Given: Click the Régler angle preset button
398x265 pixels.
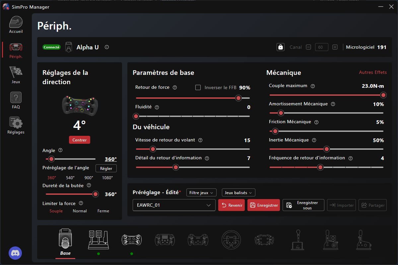Looking at the screenshot, I should tap(106, 168).
